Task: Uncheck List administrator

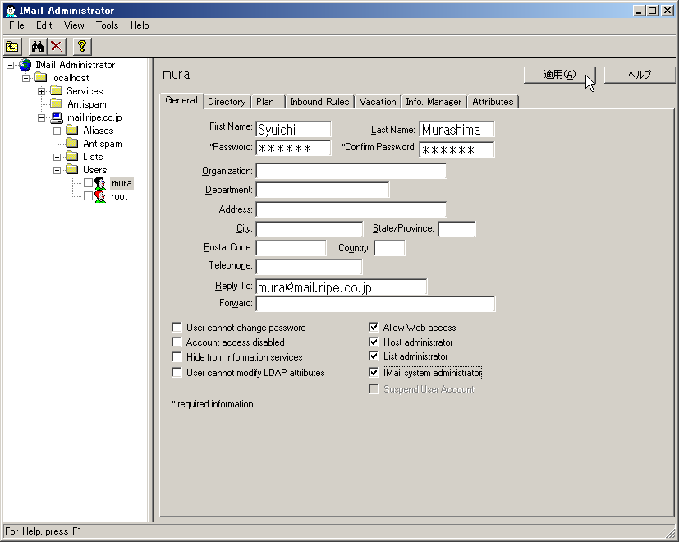Action: pos(374,356)
